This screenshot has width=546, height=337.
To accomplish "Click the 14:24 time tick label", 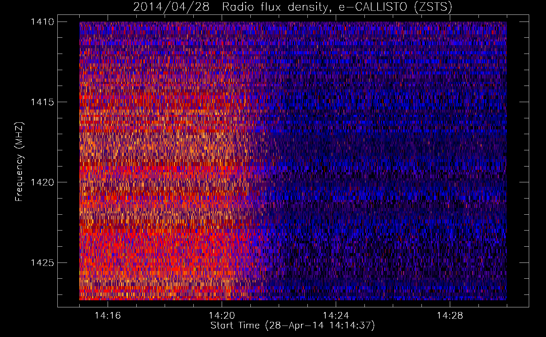I will (336, 315).
